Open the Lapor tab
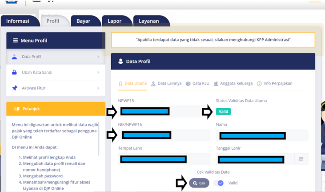Viewport: 325px width, 192px height. pos(114,21)
